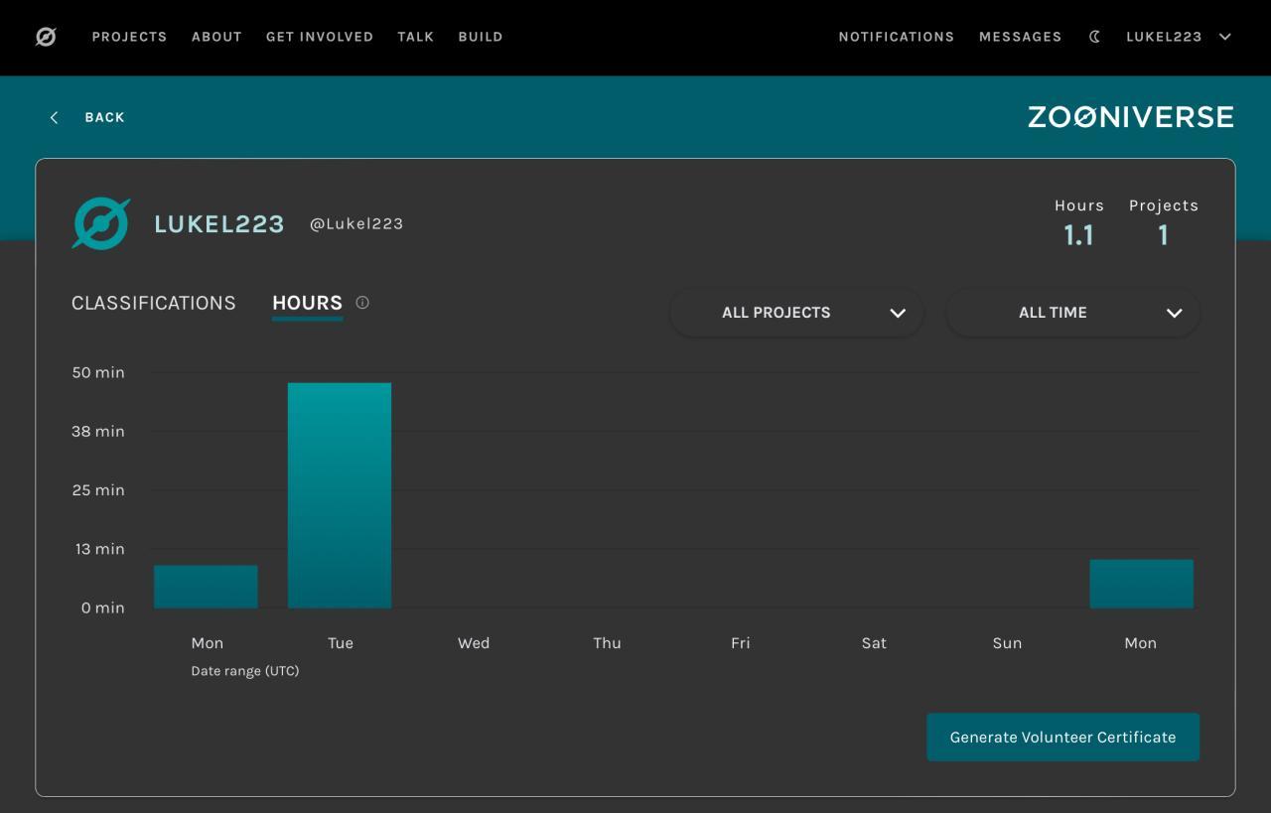The image size is (1271, 813).
Task: Click the Tuesday bar in chart
Action: [x=340, y=495]
